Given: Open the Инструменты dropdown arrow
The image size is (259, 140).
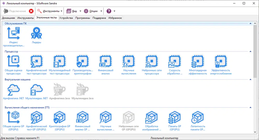Looking at the screenshot, I should pyautogui.click(x=61, y=11).
